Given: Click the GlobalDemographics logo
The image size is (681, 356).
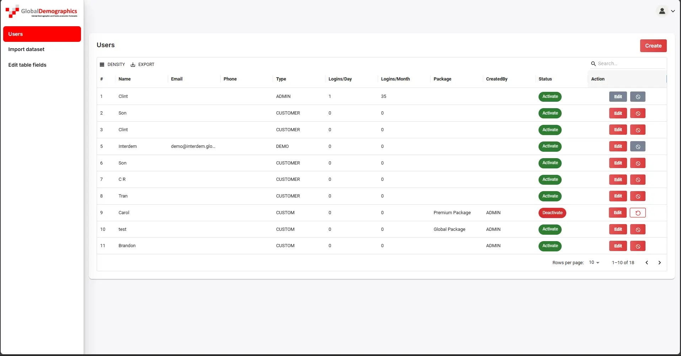Looking at the screenshot, I should pyautogui.click(x=42, y=11).
